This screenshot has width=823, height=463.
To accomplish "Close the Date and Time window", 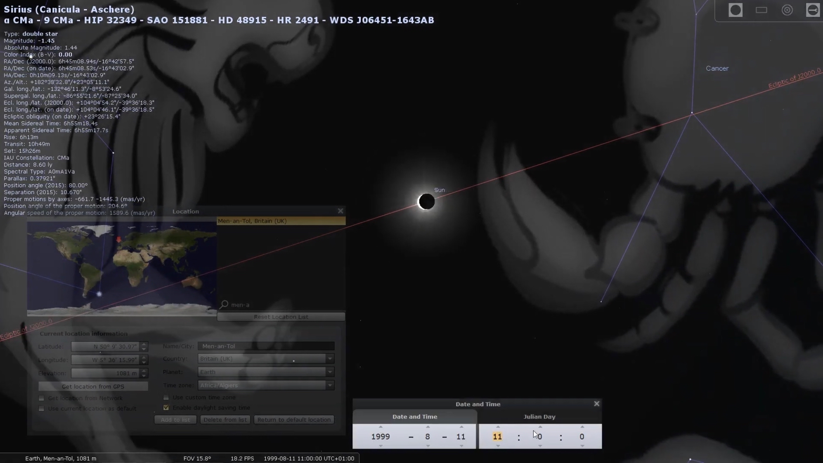I will [x=596, y=404].
